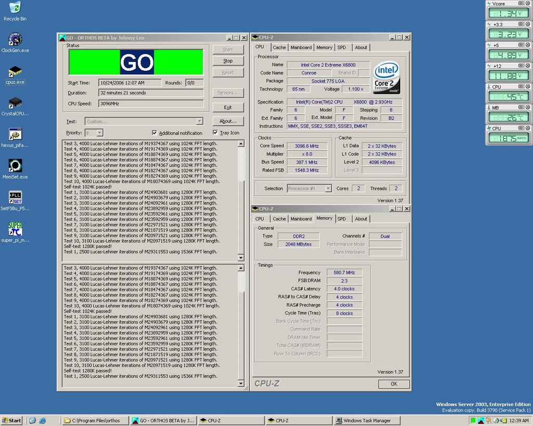Image resolution: width=533 pixels, height=426 pixels.
Task: Click the Level 2 cache value 4096 KBytes
Action: [x=382, y=162]
